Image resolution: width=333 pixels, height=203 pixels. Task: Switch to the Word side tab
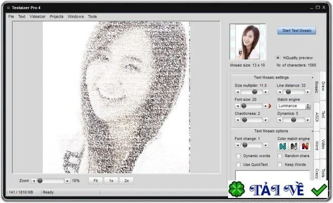[317, 145]
